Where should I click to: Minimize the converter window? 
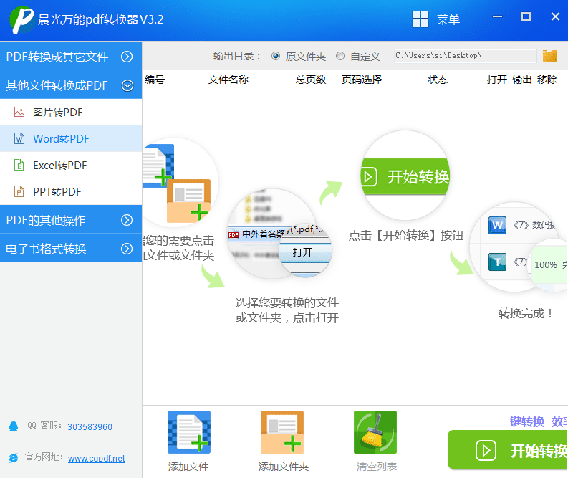497,16
